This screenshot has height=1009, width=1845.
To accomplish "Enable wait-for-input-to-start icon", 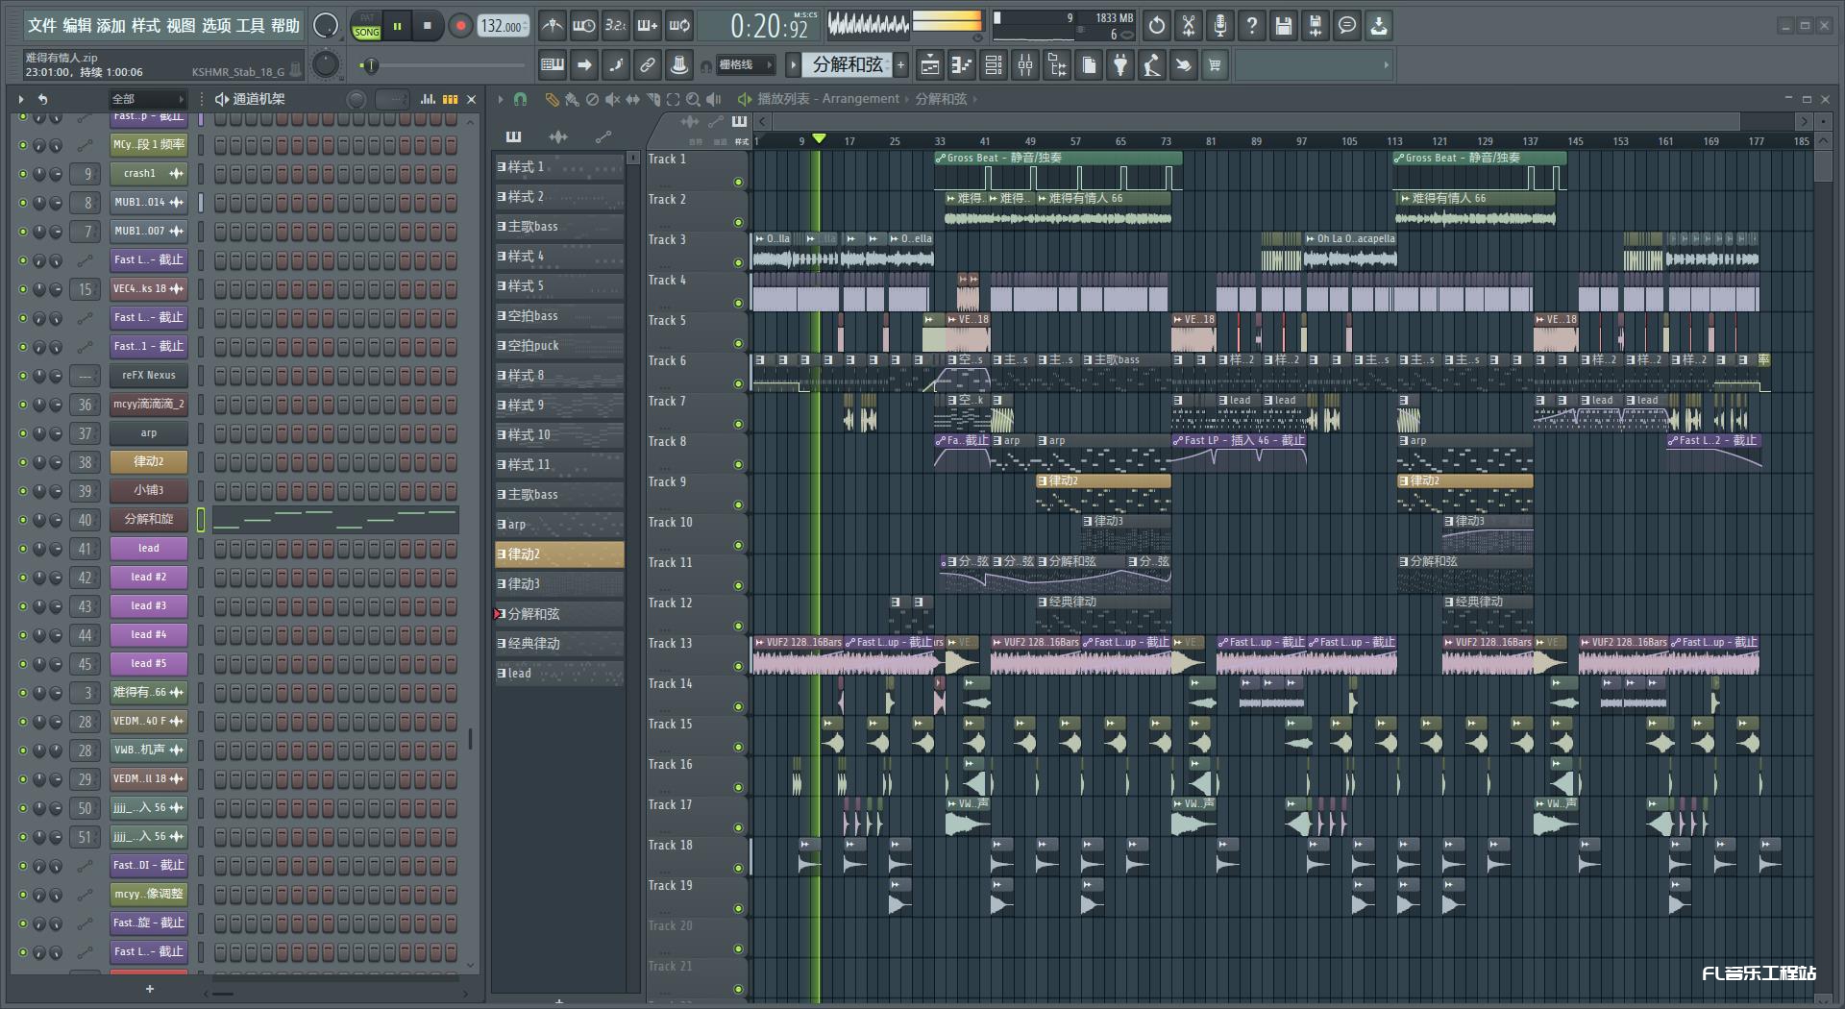I will (583, 26).
